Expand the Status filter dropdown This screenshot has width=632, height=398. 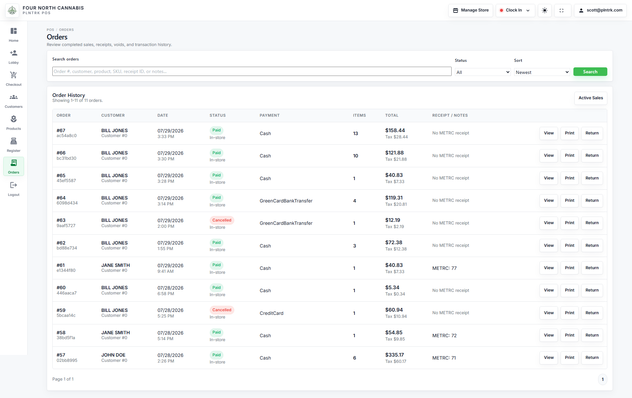click(x=483, y=72)
